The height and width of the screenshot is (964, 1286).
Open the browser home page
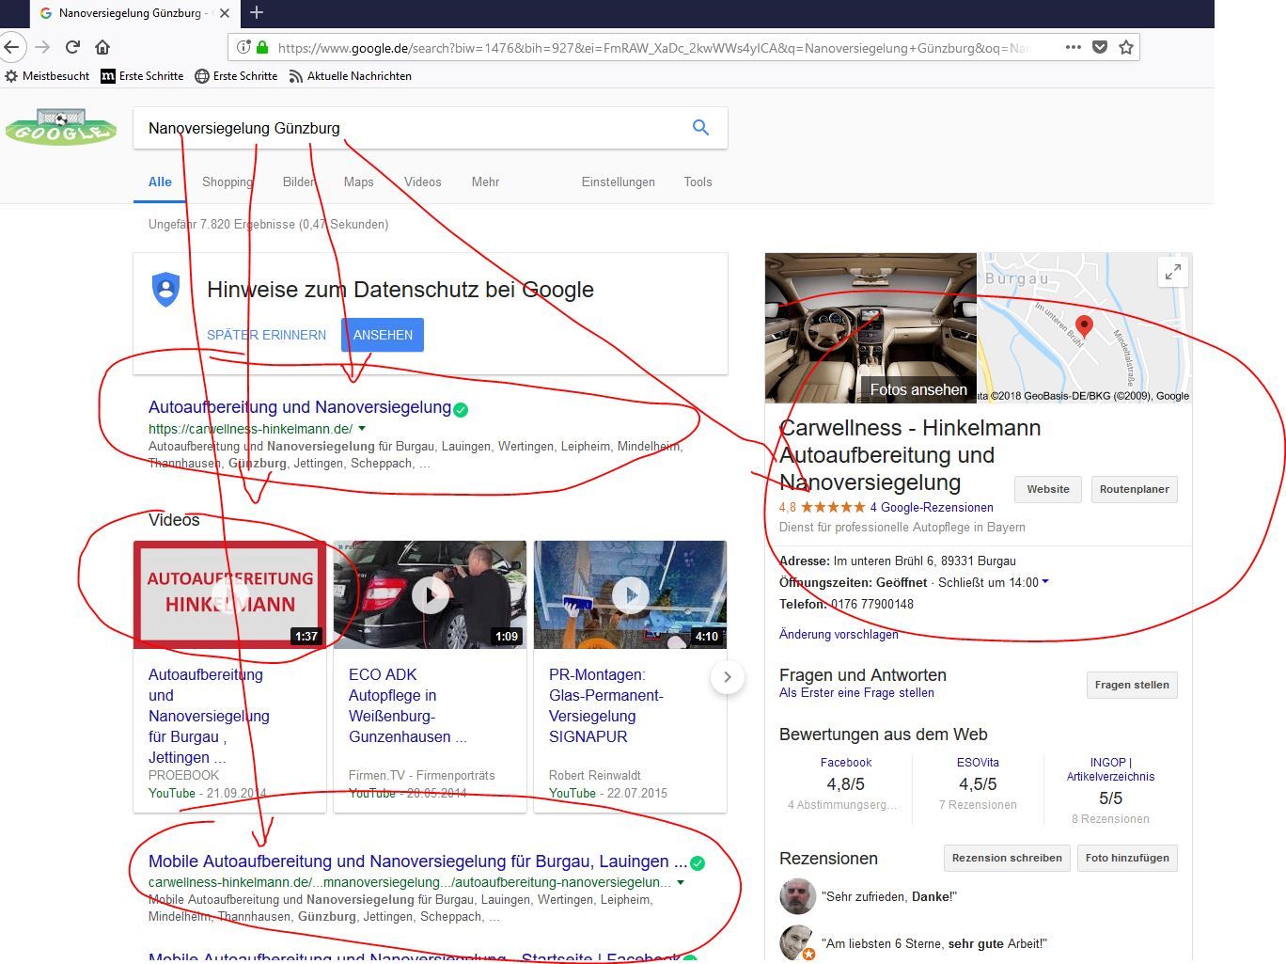tap(102, 47)
